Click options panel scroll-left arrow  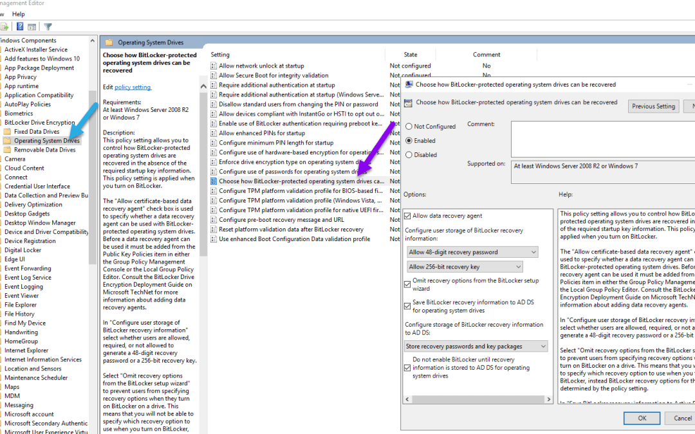coord(407,399)
